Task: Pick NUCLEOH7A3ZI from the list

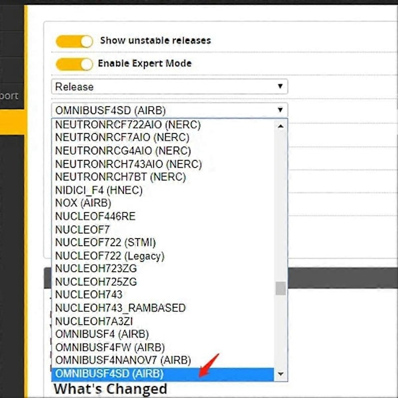Action: 163,321
